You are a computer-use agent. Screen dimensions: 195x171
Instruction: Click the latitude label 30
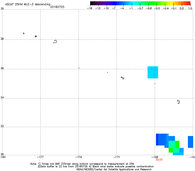coord(2,9)
